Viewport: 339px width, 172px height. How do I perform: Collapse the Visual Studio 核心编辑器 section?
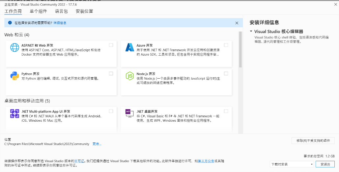point(251,31)
